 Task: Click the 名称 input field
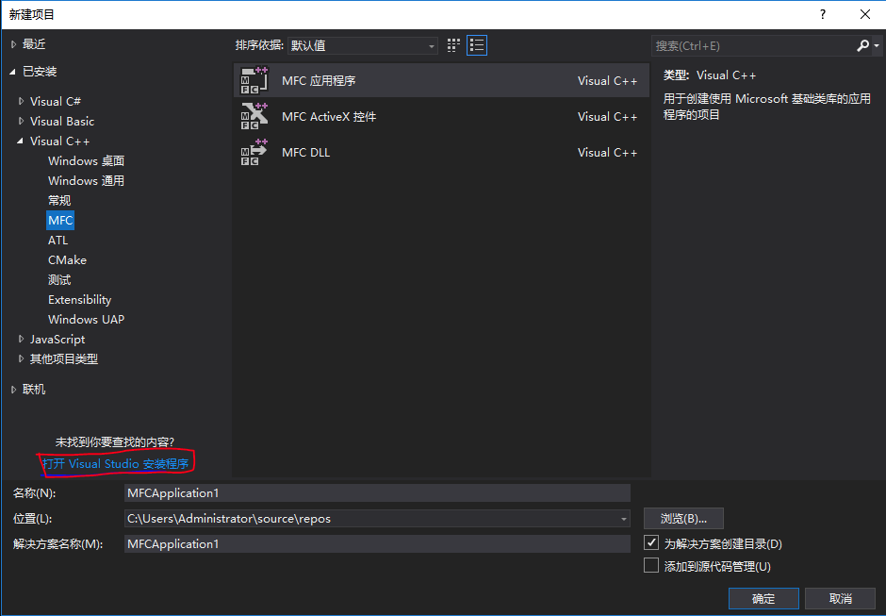(377, 492)
